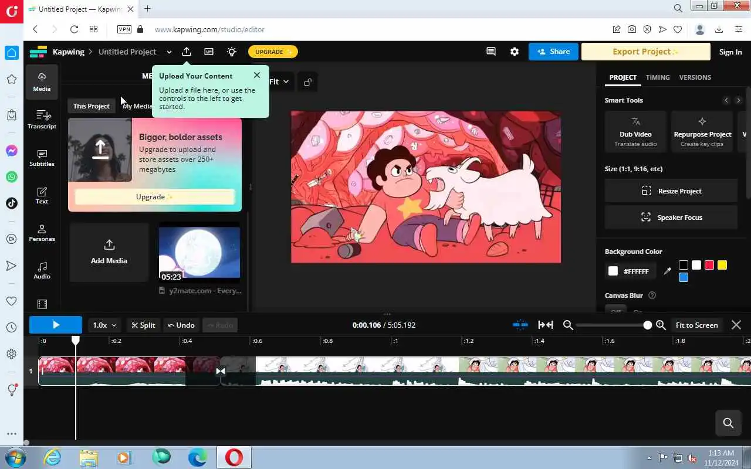Close the Upload Your Content tooltip

[x=257, y=75]
